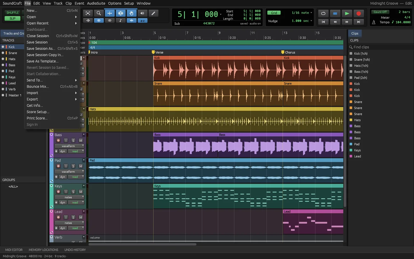Activate the zoom toggle frame tool

coord(88,13)
